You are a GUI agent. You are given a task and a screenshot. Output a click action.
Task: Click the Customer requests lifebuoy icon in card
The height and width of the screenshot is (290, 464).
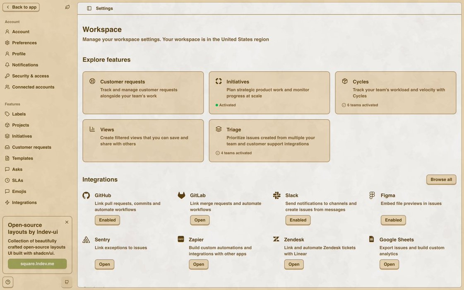click(92, 81)
